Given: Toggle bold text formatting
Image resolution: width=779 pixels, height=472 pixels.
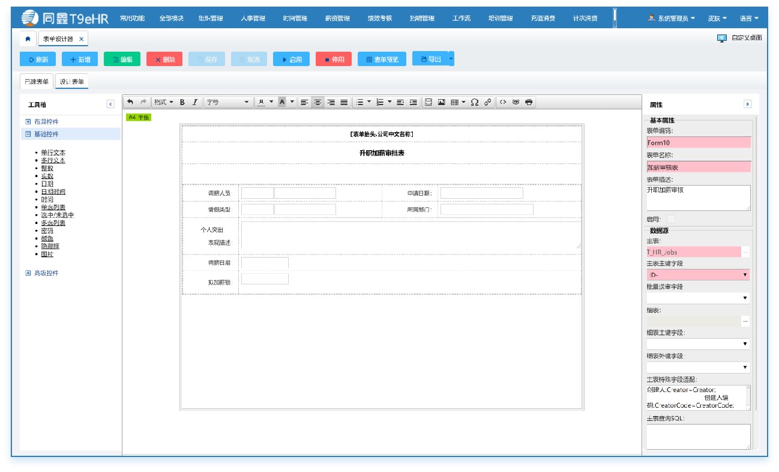Looking at the screenshot, I should click(x=182, y=102).
